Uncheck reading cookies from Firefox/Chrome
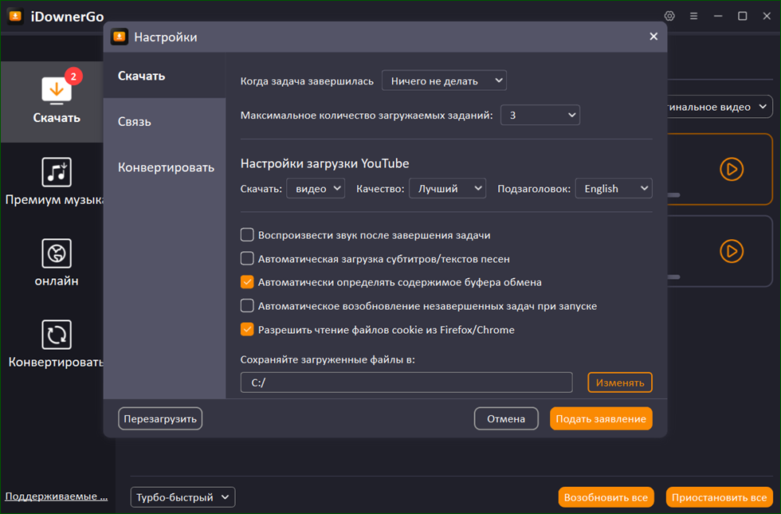This screenshot has height=514, width=781. 247,329
